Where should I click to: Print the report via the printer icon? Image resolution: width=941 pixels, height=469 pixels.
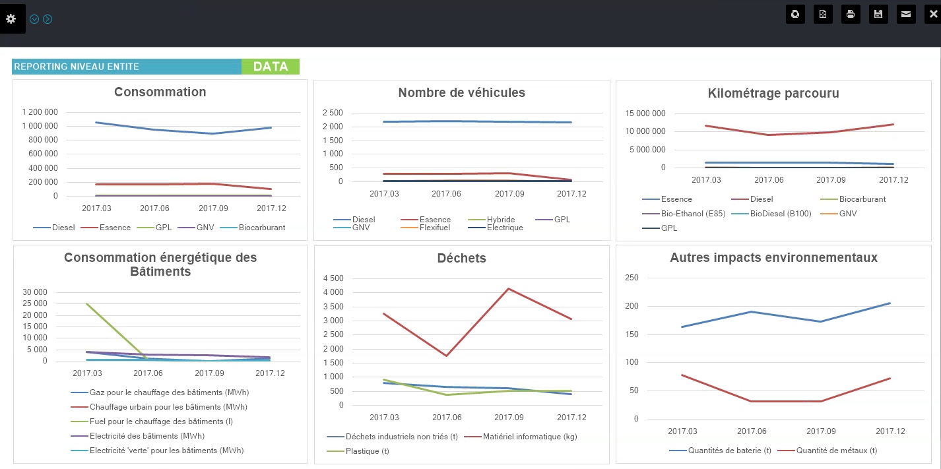pyautogui.click(x=851, y=14)
